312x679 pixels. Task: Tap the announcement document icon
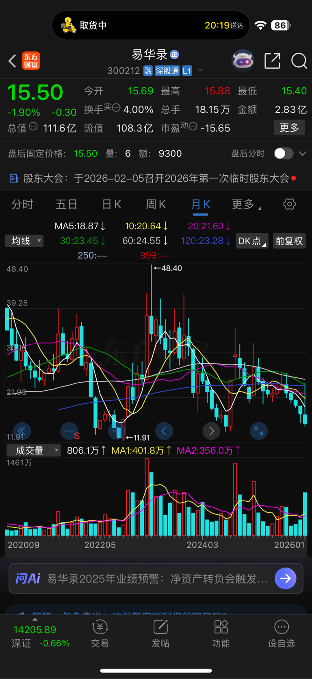click(14, 178)
